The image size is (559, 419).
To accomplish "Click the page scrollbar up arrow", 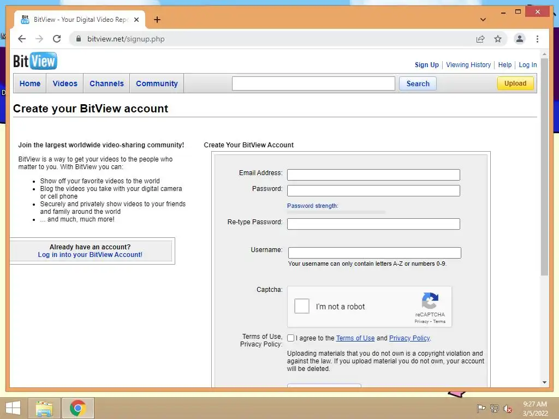I will 544,55.
